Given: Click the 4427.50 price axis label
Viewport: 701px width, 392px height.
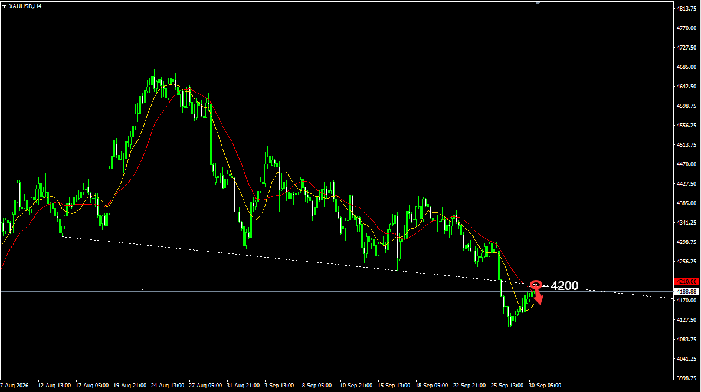Looking at the screenshot, I should (x=687, y=184).
